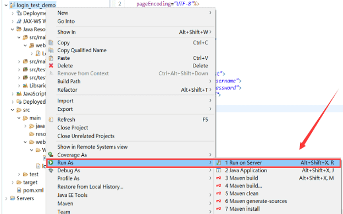The image size is (343, 214).
Task: Click the green Run As icon
Action: click(x=51, y=162)
